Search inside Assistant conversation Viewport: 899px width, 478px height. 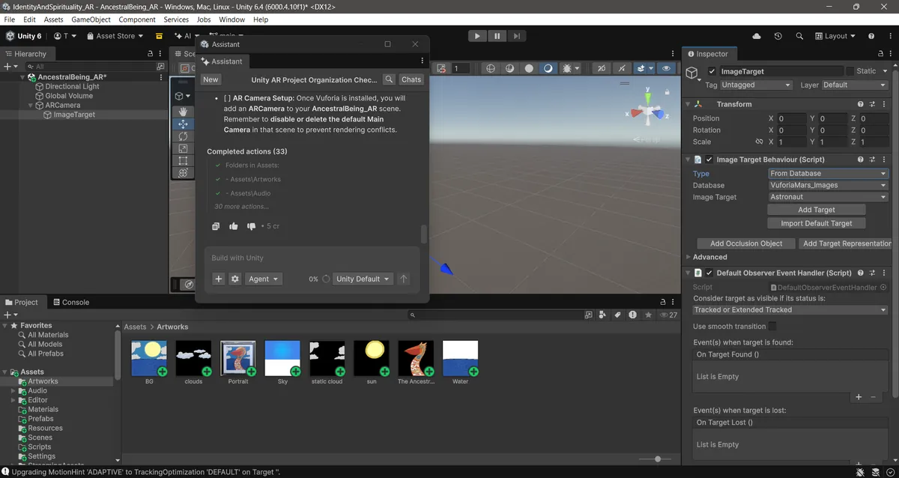pyautogui.click(x=390, y=79)
